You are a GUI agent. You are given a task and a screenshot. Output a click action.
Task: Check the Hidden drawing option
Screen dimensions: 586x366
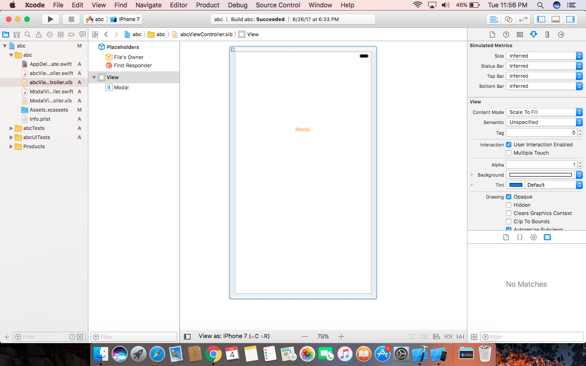coord(509,205)
